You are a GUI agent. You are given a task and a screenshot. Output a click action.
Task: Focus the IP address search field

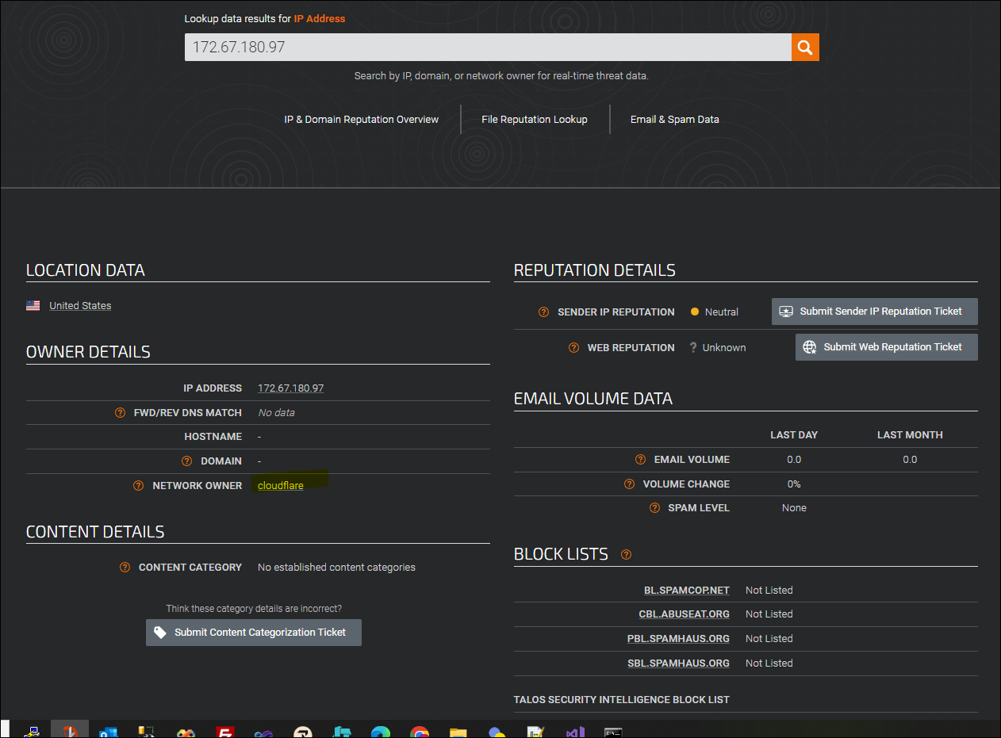point(487,48)
